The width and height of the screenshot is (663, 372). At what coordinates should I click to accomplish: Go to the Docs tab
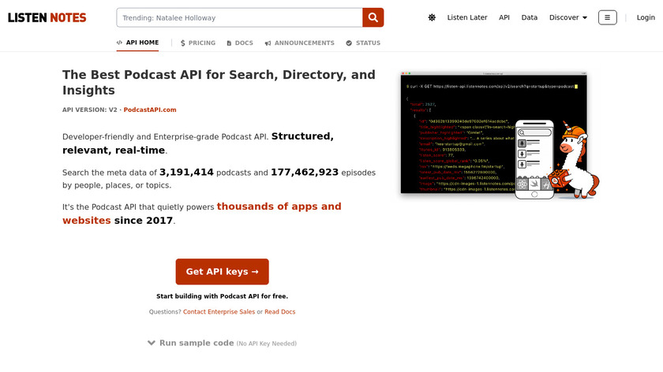pyautogui.click(x=240, y=43)
